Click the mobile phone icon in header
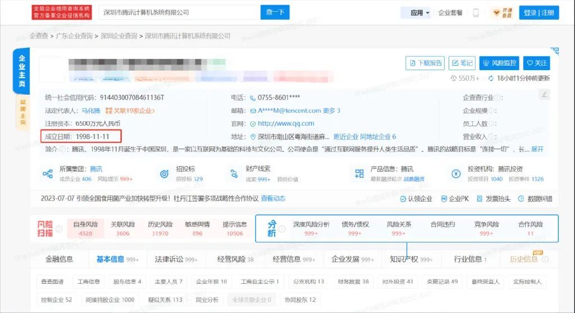The image size is (575, 313). click(476, 13)
